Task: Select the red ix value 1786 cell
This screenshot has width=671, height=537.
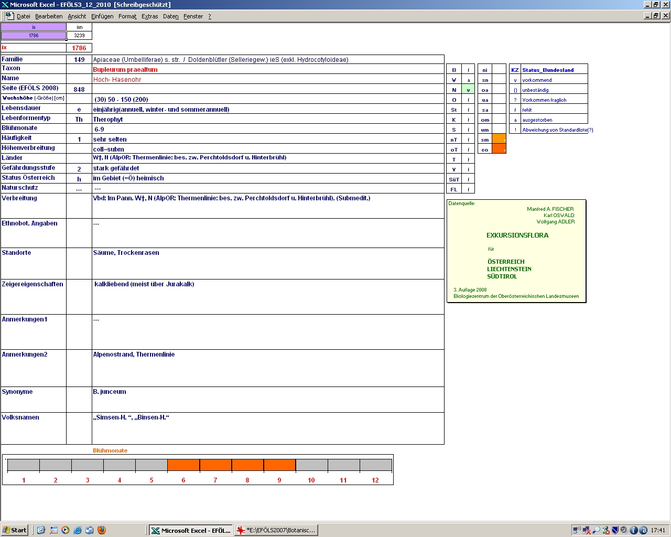Action: click(x=79, y=48)
